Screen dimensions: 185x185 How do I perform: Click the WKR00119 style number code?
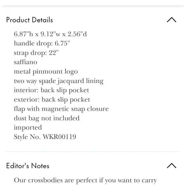[x=59, y=137]
